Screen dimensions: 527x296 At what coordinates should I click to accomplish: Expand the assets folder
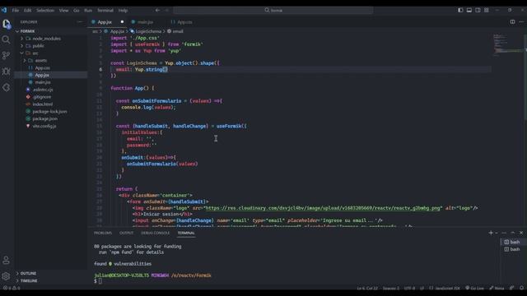click(50, 60)
